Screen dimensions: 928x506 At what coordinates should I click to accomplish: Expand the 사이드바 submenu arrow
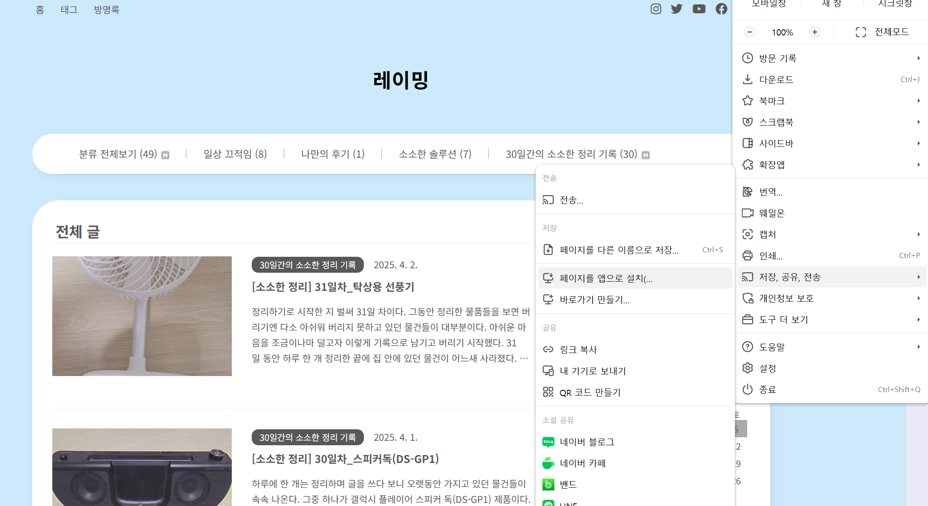tap(919, 143)
